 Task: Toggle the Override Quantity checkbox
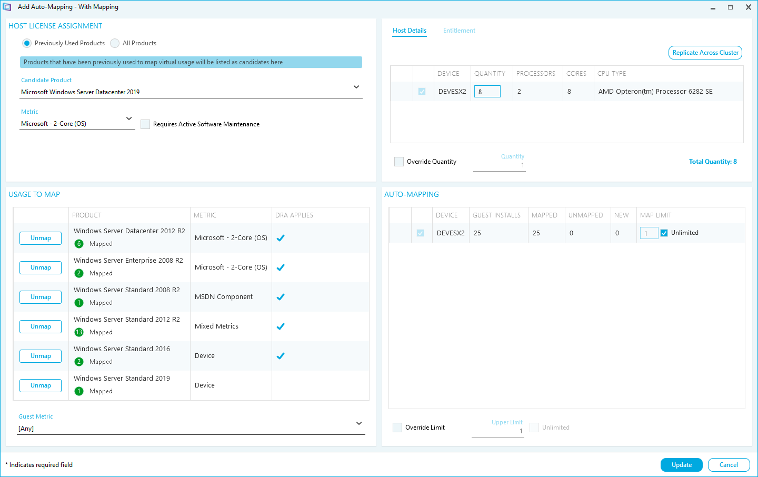(399, 162)
